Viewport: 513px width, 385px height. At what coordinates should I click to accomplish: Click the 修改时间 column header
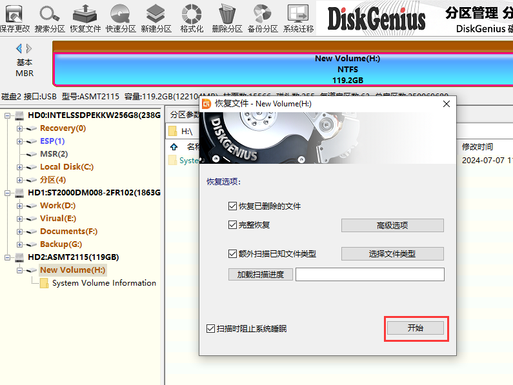pos(478,147)
